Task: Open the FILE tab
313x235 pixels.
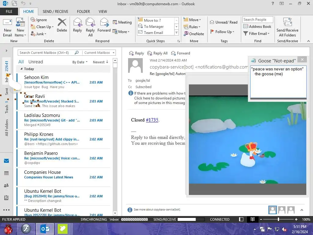Action: tap(9, 11)
